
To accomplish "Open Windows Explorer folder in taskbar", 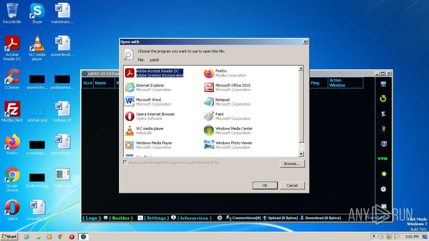I will [38, 237].
